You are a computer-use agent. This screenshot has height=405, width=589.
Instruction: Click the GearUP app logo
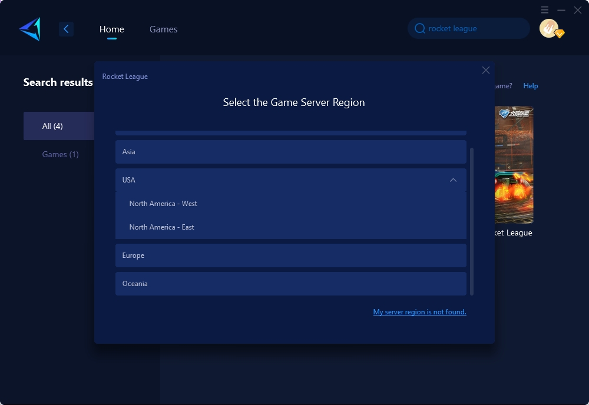coord(30,29)
